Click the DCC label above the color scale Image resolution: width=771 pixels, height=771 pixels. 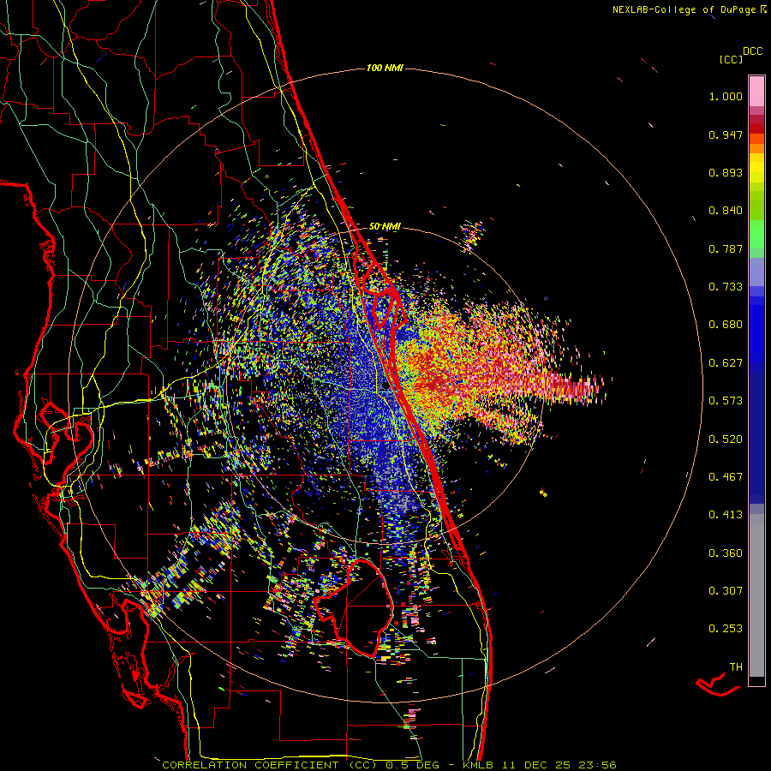pos(752,51)
